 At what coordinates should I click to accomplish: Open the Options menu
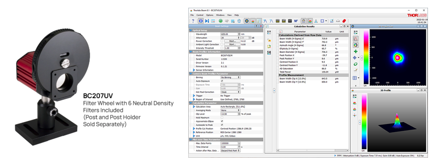(210, 15)
